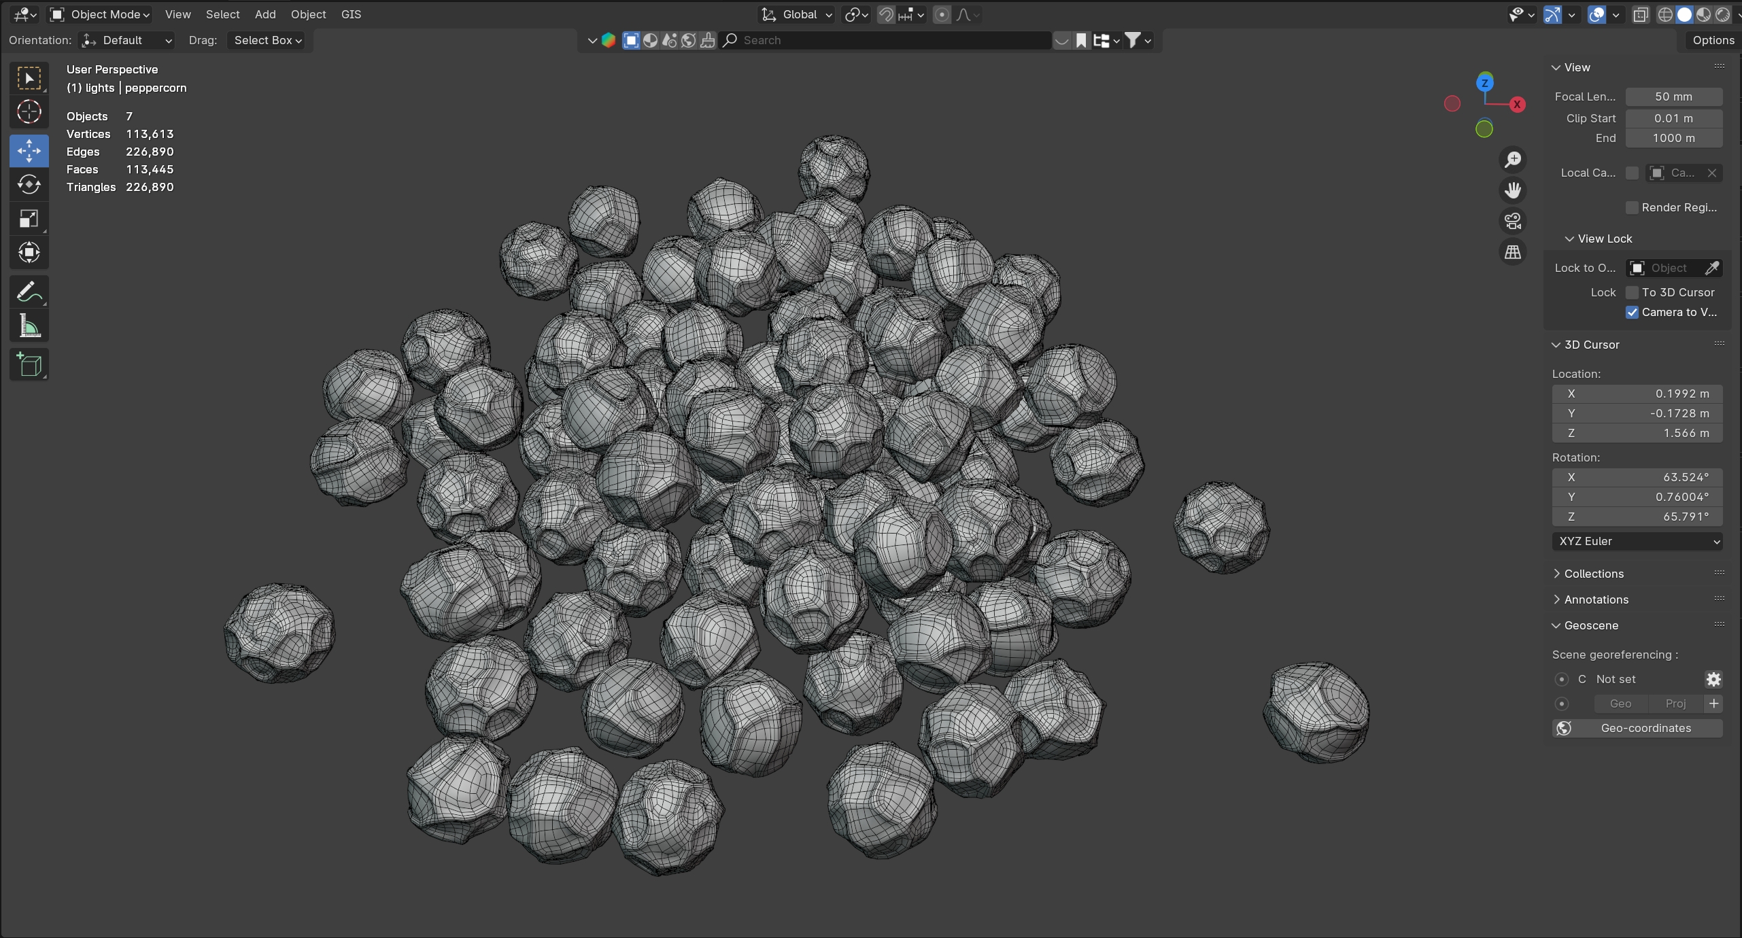Viewport: 1742px width, 938px height.
Task: Enable the Render Region checkbox
Action: coord(1632,207)
